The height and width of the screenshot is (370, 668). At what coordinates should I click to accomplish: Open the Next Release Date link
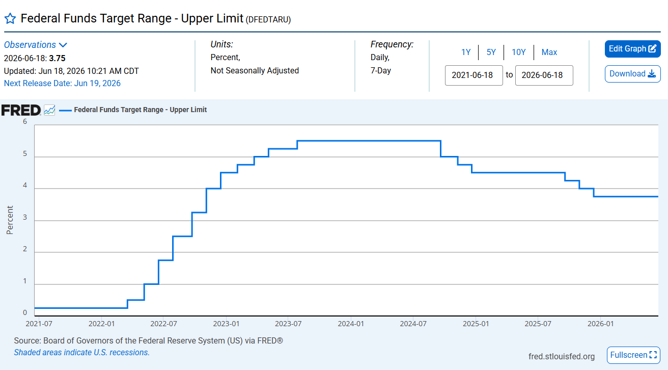click(x=62, y=83)
